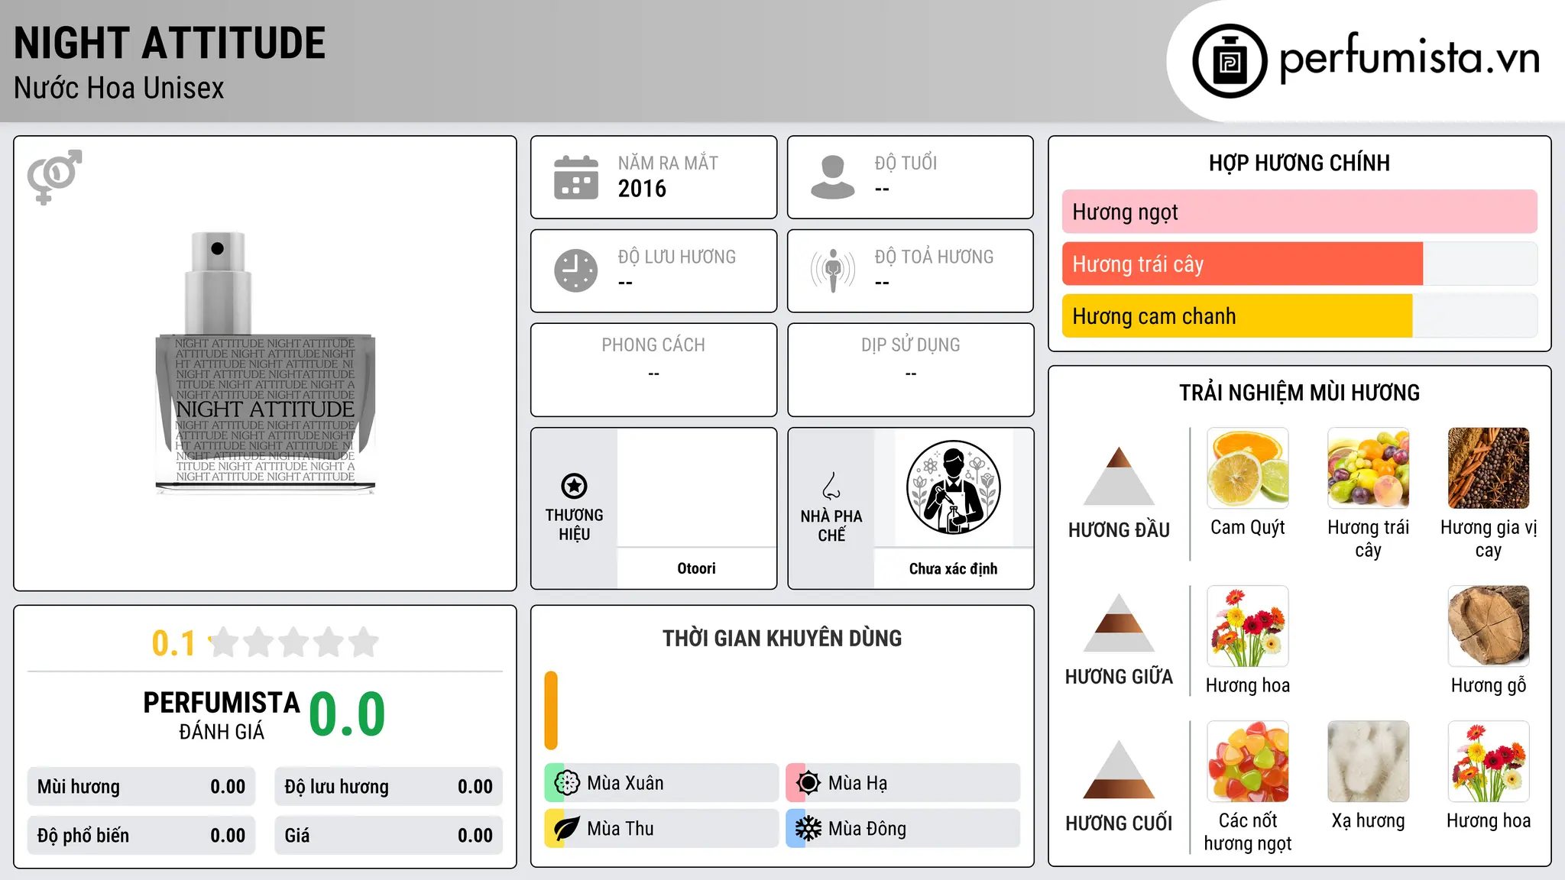The width and height of the screenshot is (1565, 880).
Task: Click the orange vertical bar under Thời gian khuyên dùng
Action: coord(551,710)
